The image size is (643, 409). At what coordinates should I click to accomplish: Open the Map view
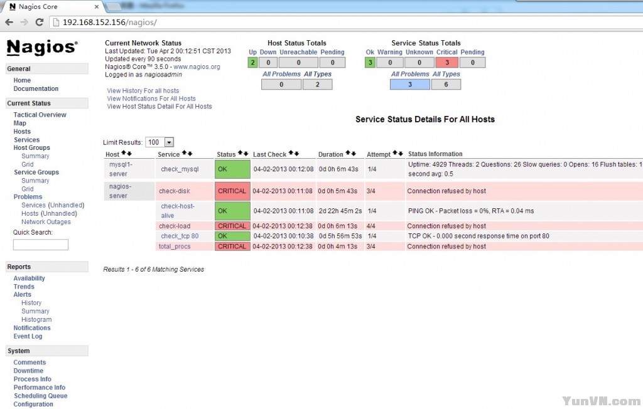tap(19, 123)
